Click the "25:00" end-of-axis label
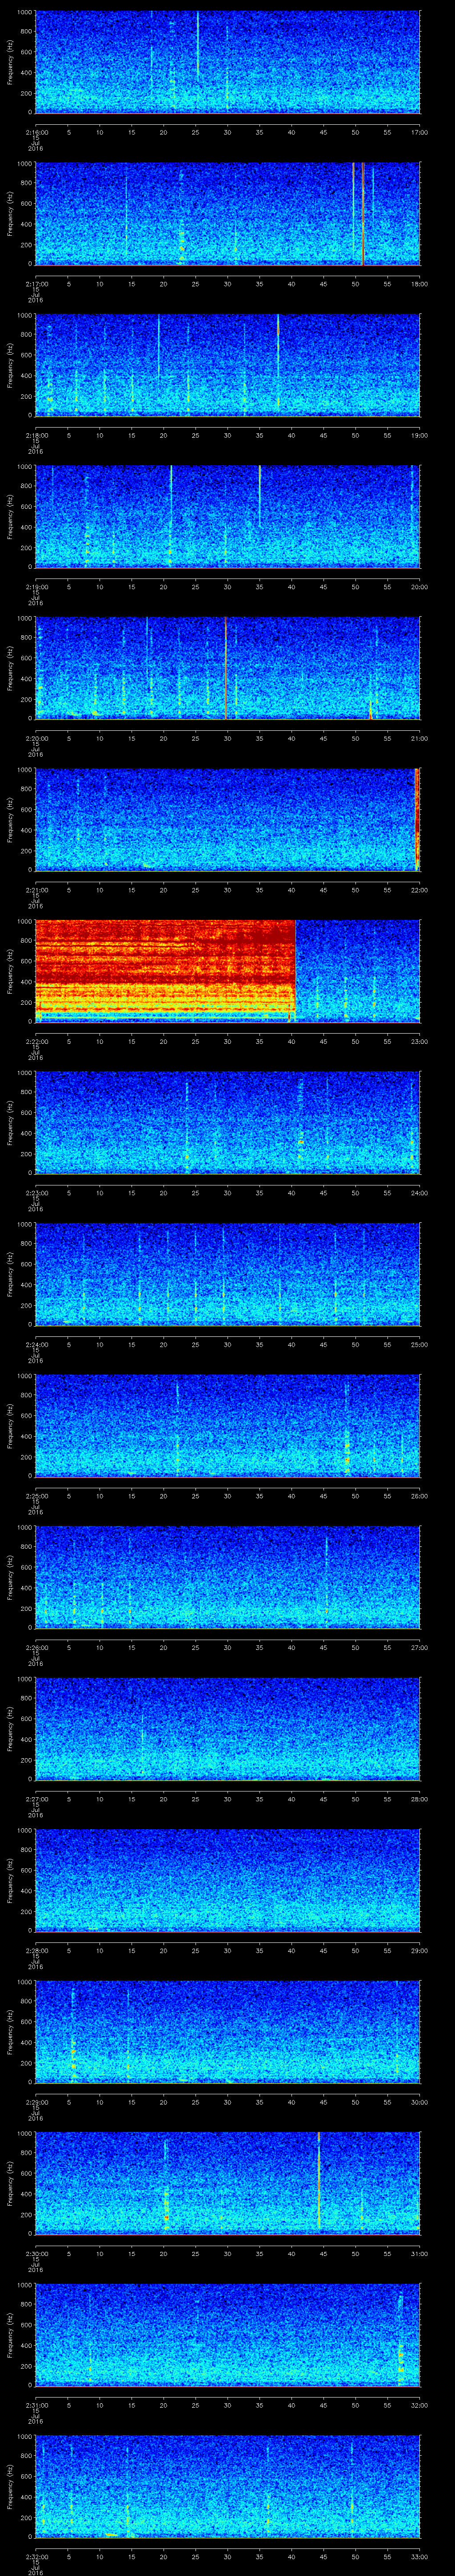This screenshot has width=455, height=2576. [x=419, y=1344]
